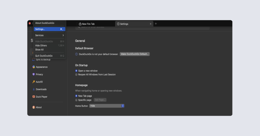The width and height of the screenshot is (260, 136).
Task: Click 'When navigating home or opening new windows.' text
Action: 99,91
